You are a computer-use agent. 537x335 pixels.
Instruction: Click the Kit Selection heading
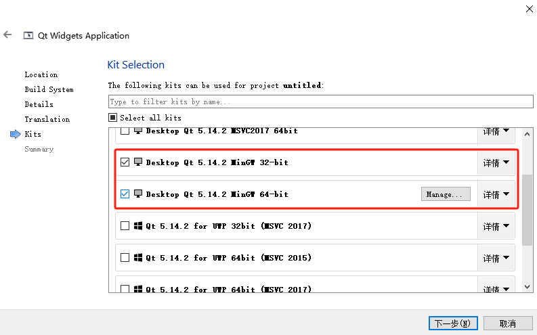(x=136, y=65)
